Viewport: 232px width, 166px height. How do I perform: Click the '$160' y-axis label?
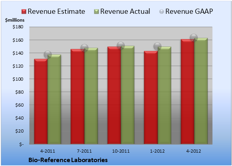pos(18,40)
